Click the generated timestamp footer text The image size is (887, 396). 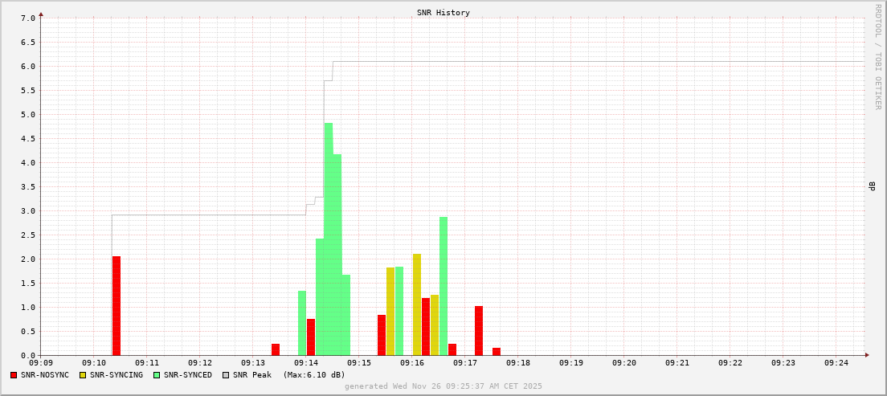[x=443, y=386]
